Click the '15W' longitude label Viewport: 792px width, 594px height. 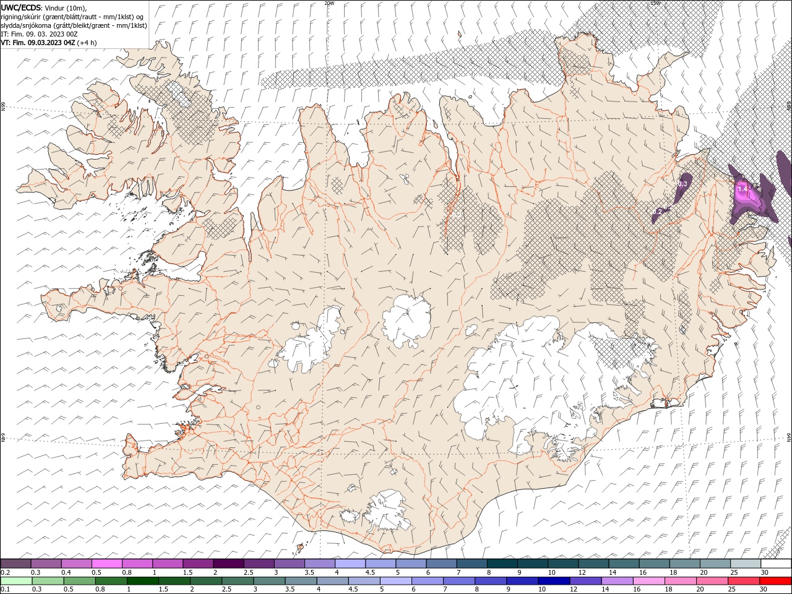[655, 3]
